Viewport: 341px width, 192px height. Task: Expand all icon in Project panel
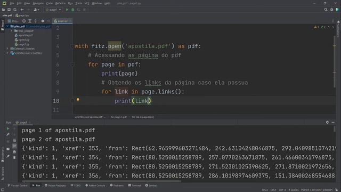30,21
